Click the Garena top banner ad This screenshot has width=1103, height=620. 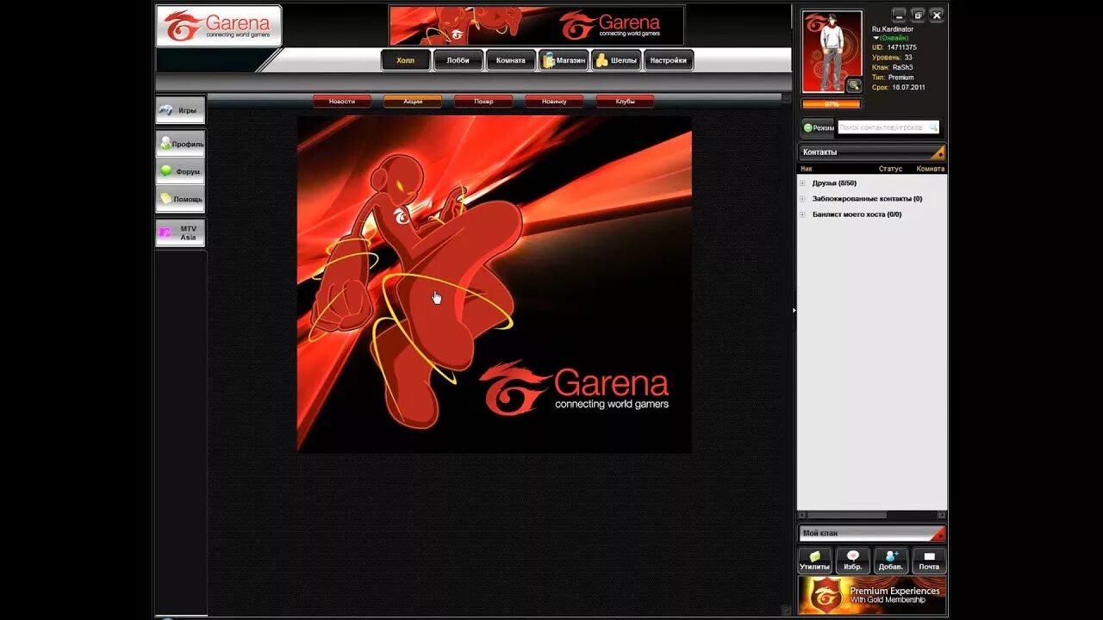coord(536,25)
